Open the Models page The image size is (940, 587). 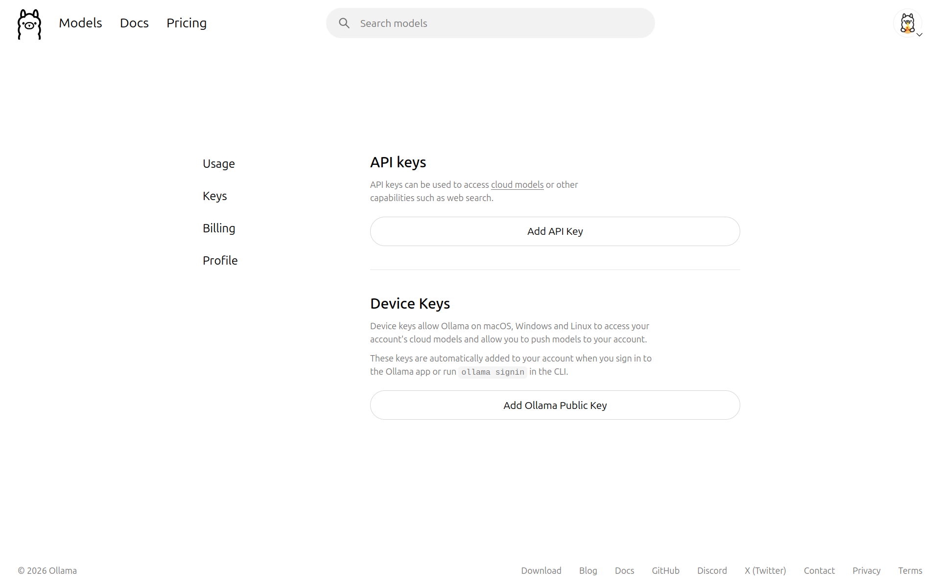pos(80,23)
